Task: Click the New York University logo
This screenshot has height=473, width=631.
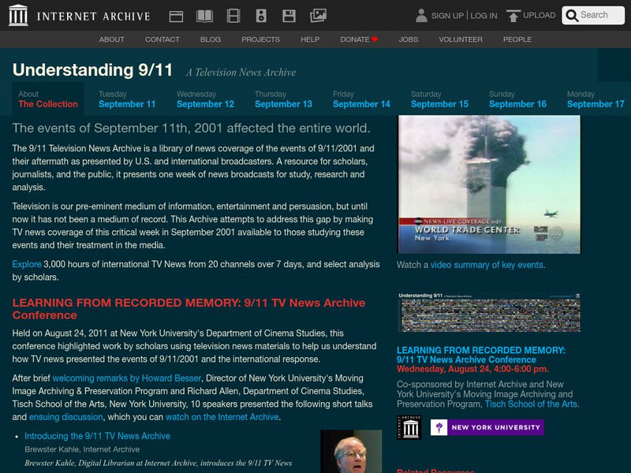Action: pos(487,427)
